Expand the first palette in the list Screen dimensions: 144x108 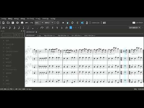click(x=4, y=40)
